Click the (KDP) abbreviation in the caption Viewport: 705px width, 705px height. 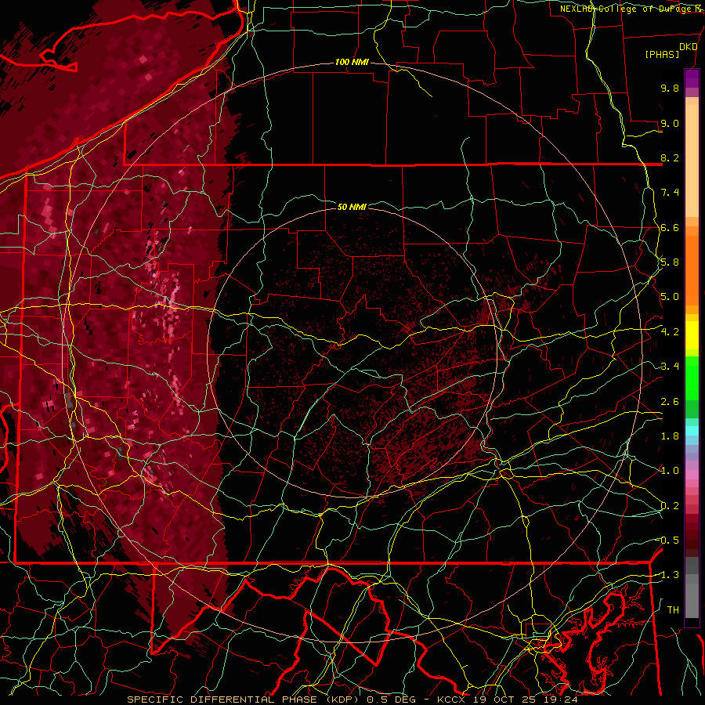click(x=343, y=700)
